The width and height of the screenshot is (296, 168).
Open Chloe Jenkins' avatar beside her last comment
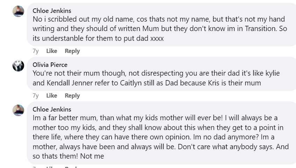click(x=19, y=110)
